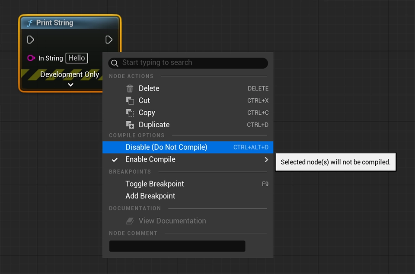
Task: Click the In String label
Action: 51,58
